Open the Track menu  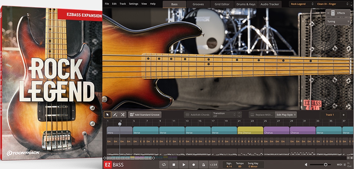[x=123, y=4]
